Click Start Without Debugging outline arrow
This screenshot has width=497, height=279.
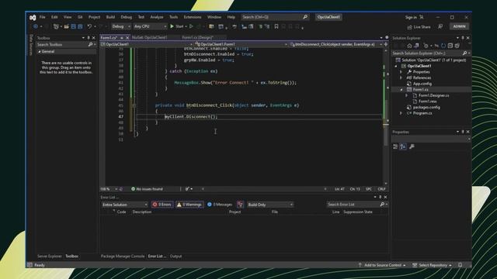pos(191,26)
